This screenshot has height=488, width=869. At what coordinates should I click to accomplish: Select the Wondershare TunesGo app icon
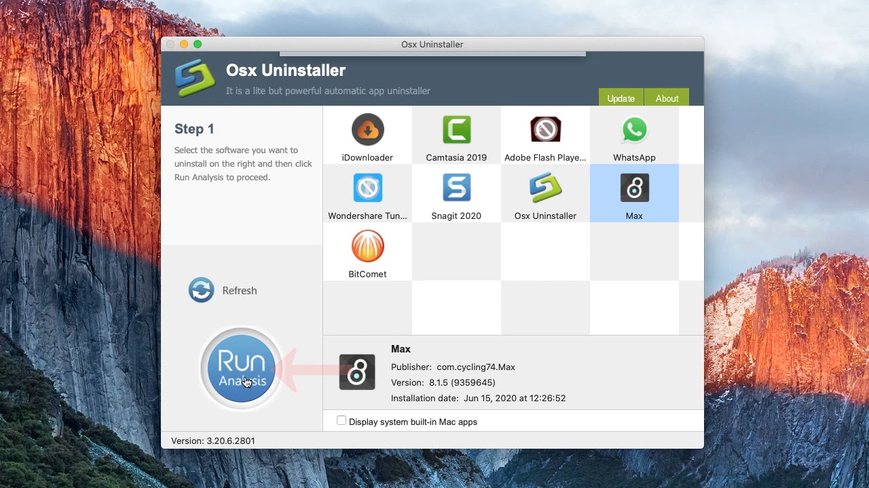click(x=368, y=188)
